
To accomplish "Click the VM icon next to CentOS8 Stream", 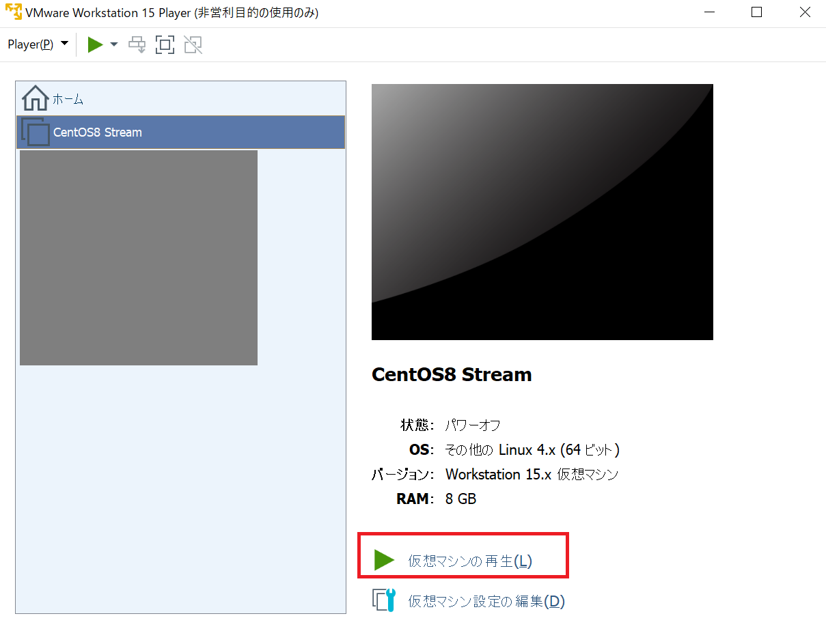I will pos(36,132).
